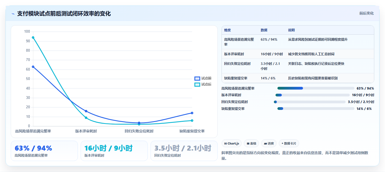This screenshot has width=385, height=172.
Task: Click the 回归失败定位耗时 progress bar
Action: click(x=310, y=102)
